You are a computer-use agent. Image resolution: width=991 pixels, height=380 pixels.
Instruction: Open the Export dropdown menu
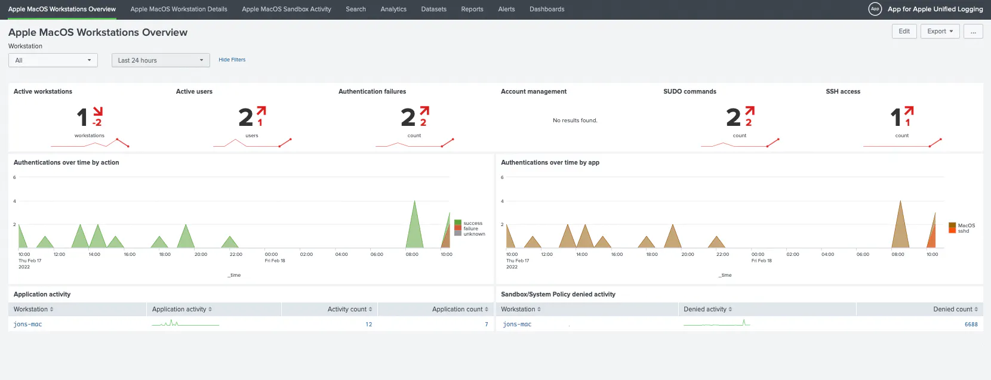tap(940, 31)
